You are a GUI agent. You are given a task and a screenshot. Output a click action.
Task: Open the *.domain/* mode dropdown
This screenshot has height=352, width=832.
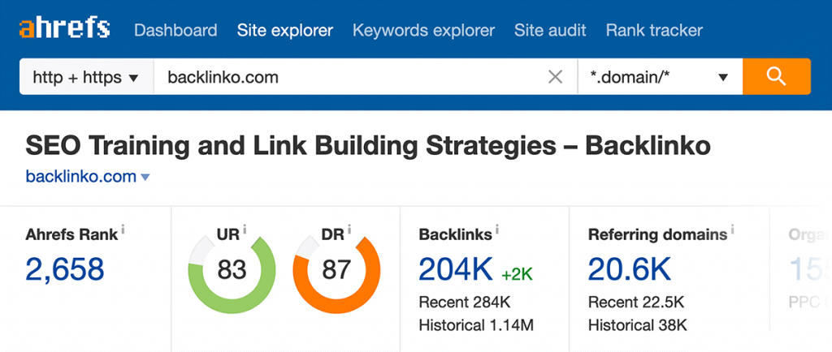coord(659,78)
